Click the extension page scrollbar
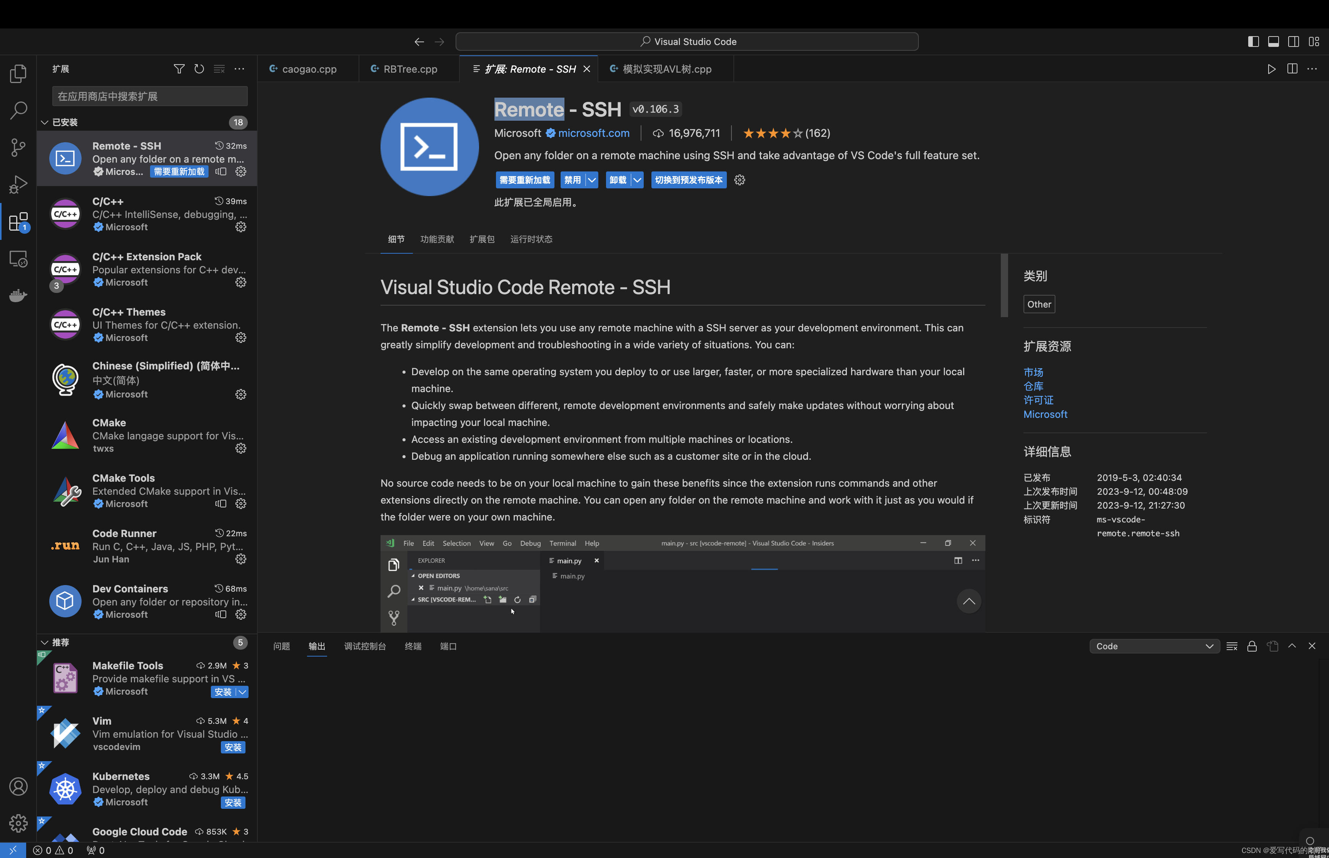 tap(1004, 285)
